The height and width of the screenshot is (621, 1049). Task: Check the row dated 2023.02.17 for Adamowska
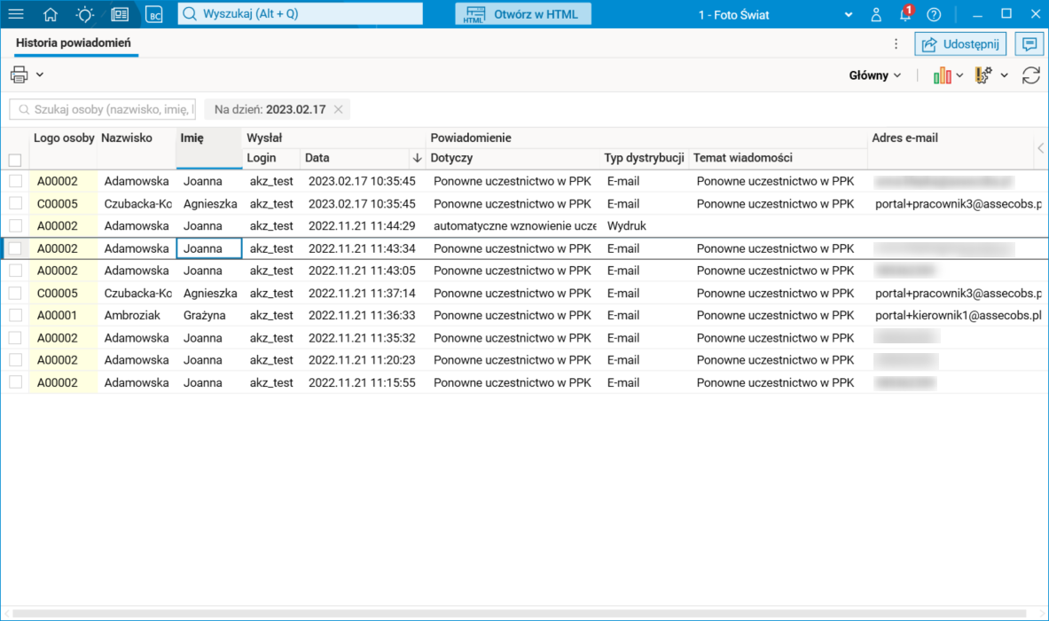pos(15,181)
